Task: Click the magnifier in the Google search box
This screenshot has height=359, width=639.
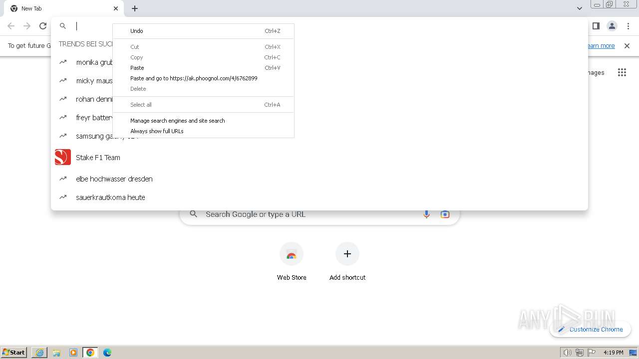Action: coord(194,214)
